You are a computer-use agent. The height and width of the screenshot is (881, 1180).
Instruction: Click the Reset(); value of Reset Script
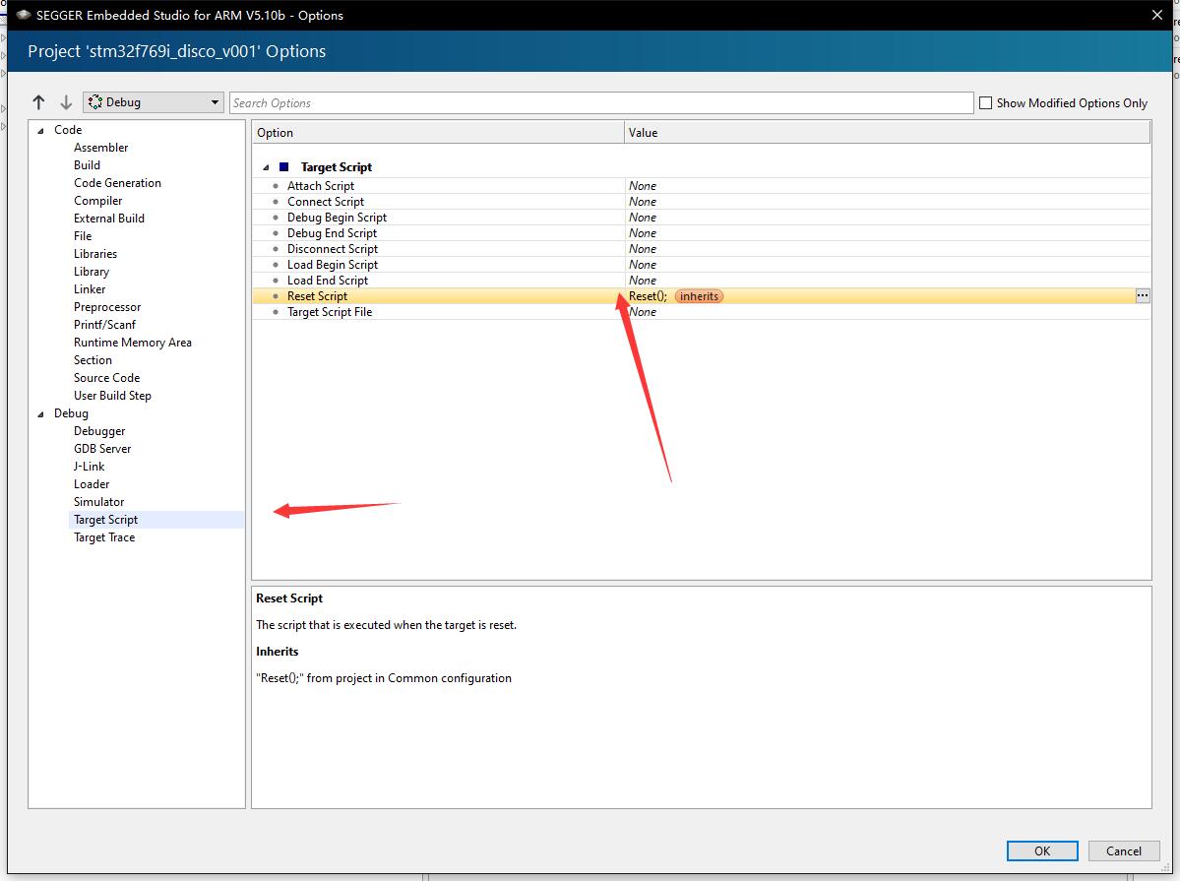[648, 296]
